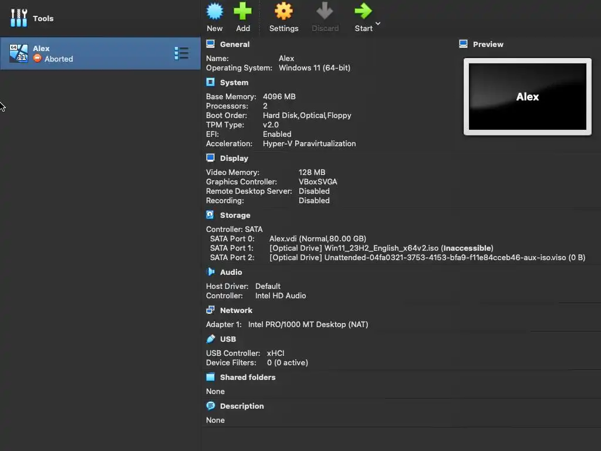Image resolution: width=601 pixels, height=451 pixels.
Task: Click the Add machine plus icon
Action: point(243,11)
